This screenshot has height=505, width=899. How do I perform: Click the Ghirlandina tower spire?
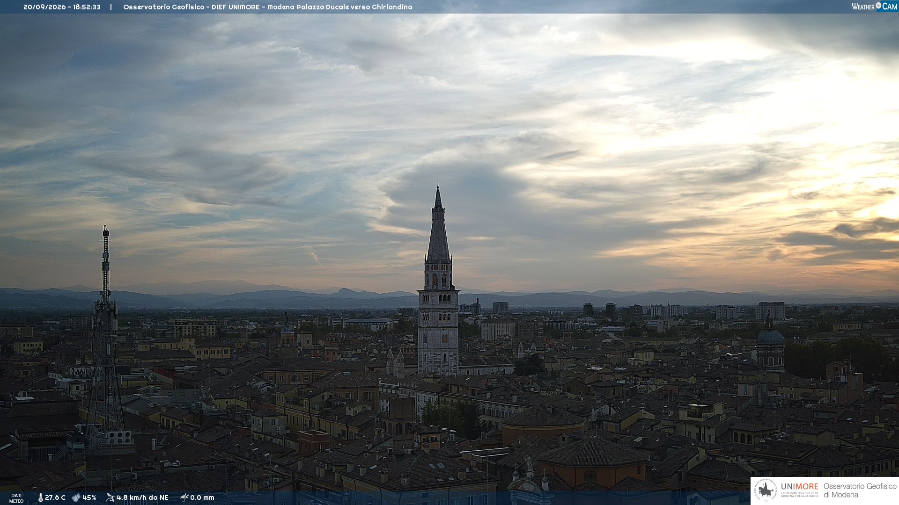click(x=438, y=224)
